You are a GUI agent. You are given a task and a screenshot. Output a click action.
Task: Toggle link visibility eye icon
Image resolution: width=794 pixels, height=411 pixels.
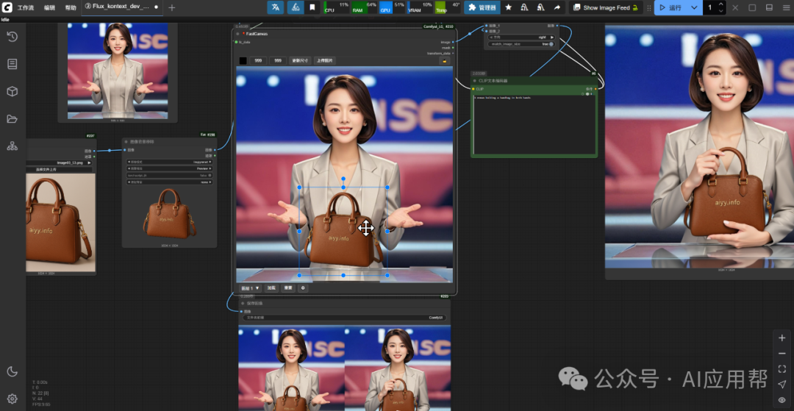click(782, 400)
